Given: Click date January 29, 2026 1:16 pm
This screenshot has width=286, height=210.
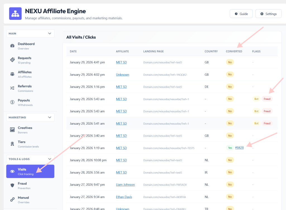Looking at the screenshot, I should 87,87.
